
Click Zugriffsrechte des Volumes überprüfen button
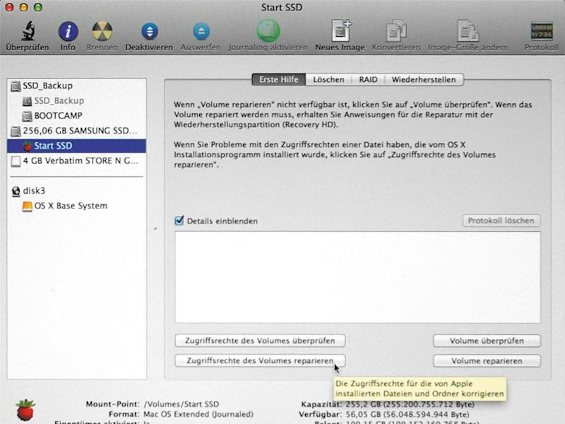tap(260, 341)
